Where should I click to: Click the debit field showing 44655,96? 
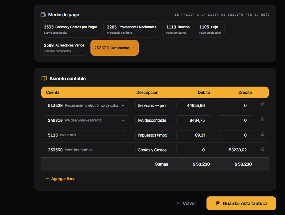[194, 105]
